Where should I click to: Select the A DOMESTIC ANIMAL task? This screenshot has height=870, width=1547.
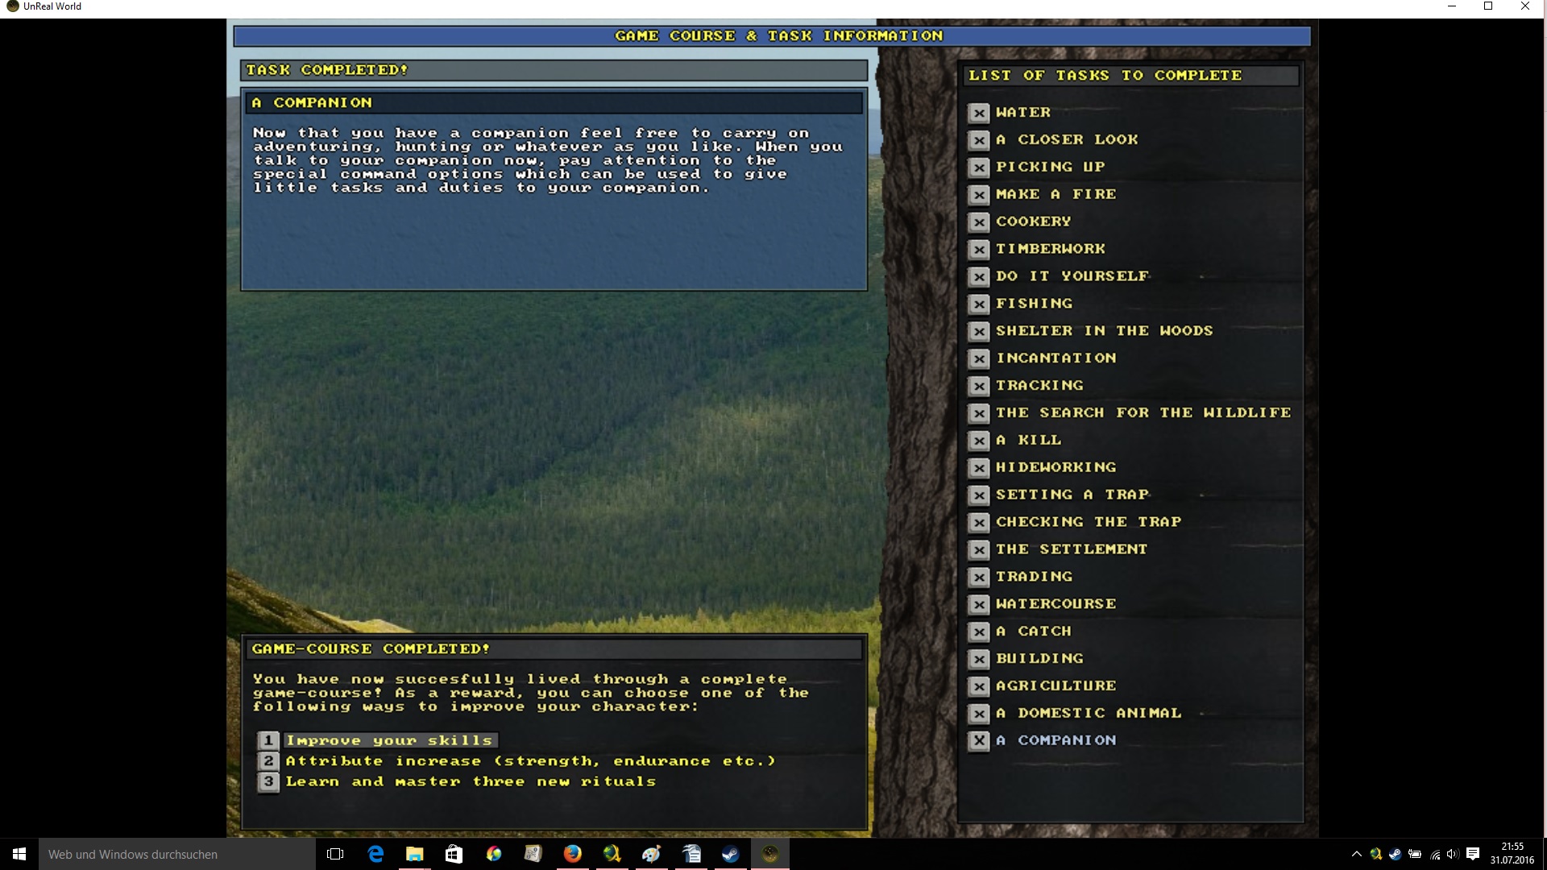pyautogui.click(x=1089, y=715)
